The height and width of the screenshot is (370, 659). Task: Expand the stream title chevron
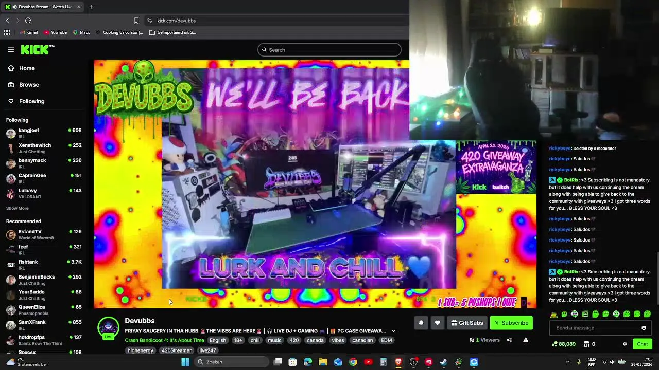(x=393, y=331)
